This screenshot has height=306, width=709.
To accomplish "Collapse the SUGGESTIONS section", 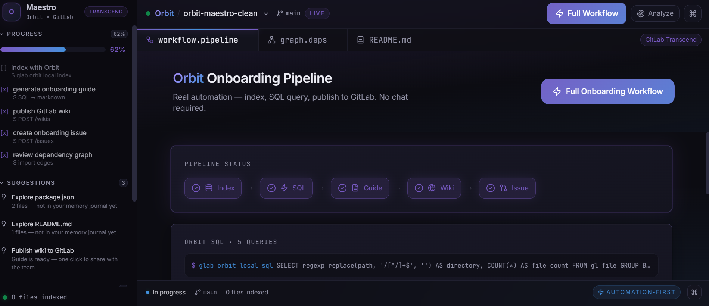I will [2, 183].
